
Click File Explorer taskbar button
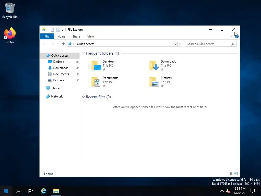[56, 191]
